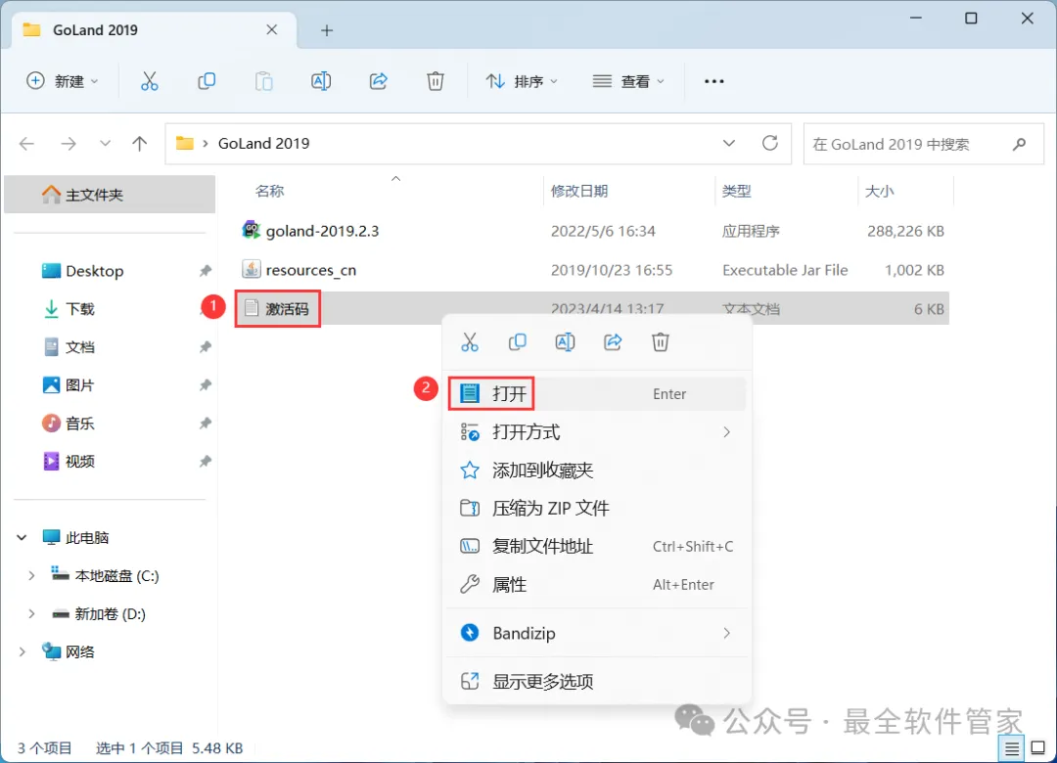Expand the 网络 tree node
The width and height of the screenshot is (1057, 763).
[x=22, y=651]
